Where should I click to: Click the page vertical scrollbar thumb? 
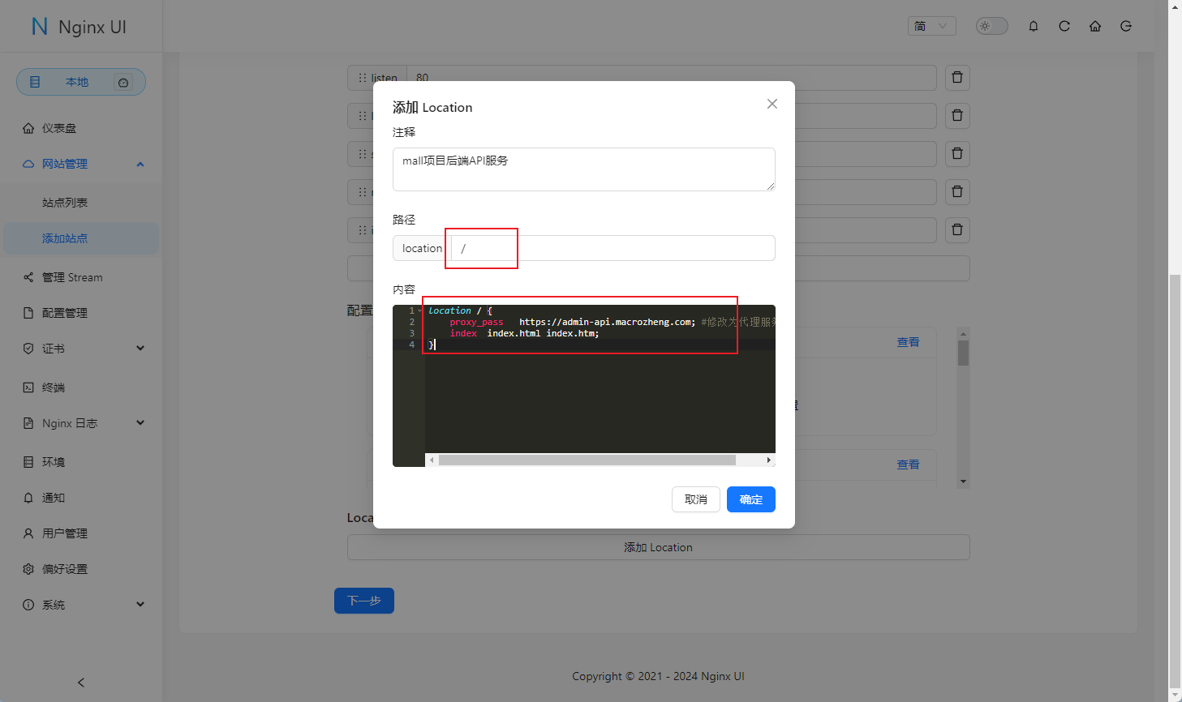pos(1175,482)
